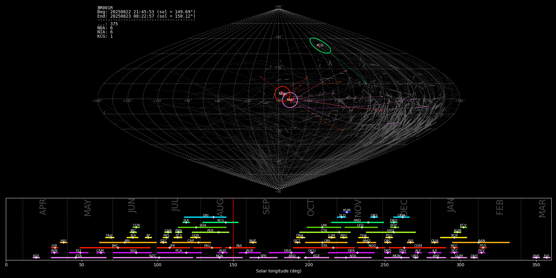Click the orange CAP shower bar

[192, 242]
